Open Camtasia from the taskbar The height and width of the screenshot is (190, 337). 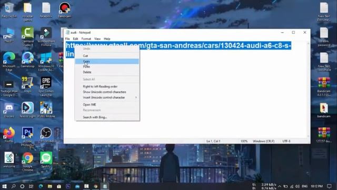click(86, 186)
